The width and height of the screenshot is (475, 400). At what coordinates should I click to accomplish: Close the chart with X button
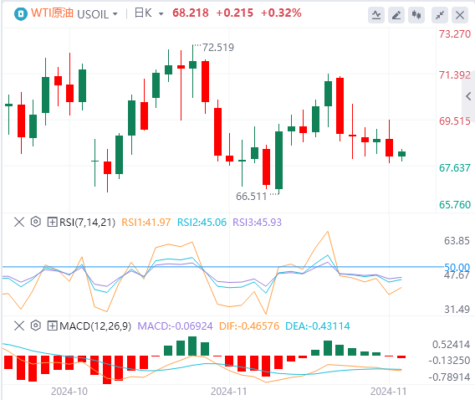coord(460,15)
